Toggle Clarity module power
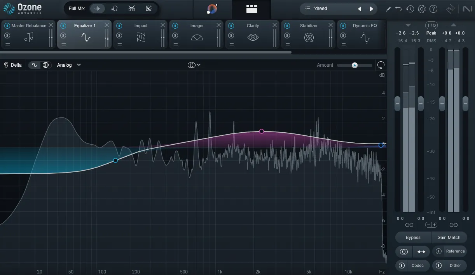Viewport: 475px width, 275px height. click(231, 26)
